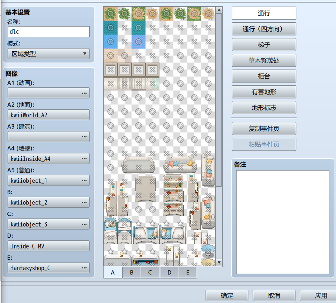This screenshot has width=336, height=303.
Task: Click the tileset scrollbar thumb
Action: [219, 100]
